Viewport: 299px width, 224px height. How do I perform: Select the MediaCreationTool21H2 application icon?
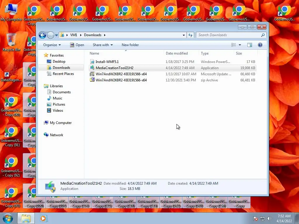point(92,68)
